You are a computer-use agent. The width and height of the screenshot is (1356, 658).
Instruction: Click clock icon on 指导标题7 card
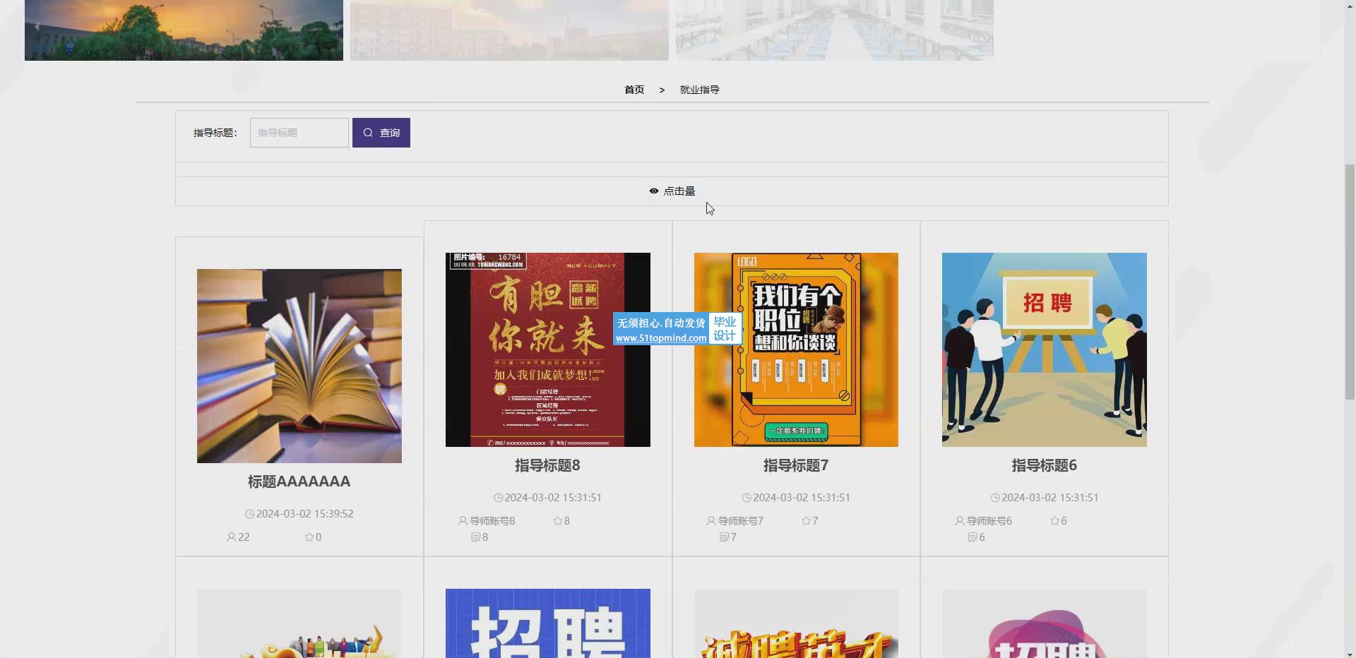click(747, 498)
